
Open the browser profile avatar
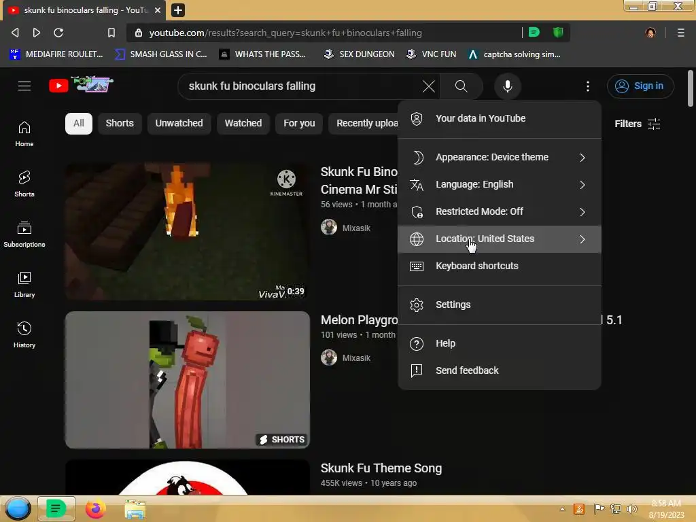point(650,33)
